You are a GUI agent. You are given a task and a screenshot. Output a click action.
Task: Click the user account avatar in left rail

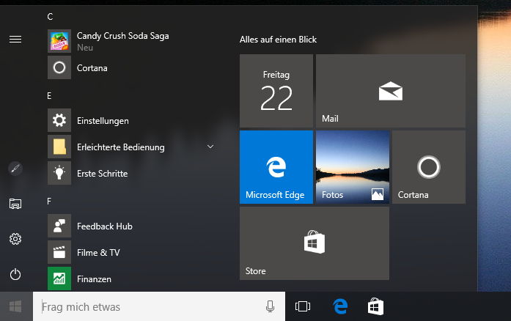[15, 169]
